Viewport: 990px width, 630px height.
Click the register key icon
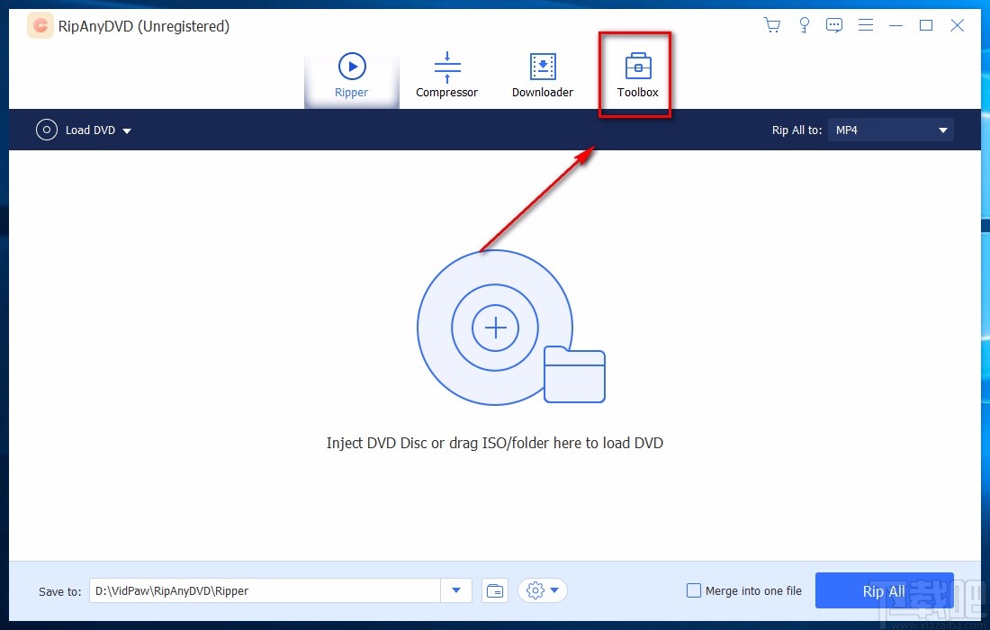[804, 25]
